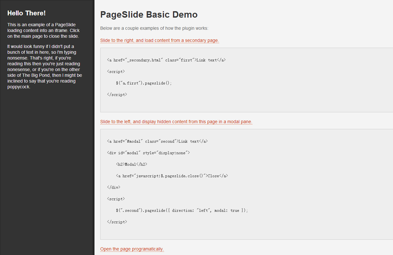Click the $.pageslide.close() anchor code line

pyautogui.click(x=172, y=176)
